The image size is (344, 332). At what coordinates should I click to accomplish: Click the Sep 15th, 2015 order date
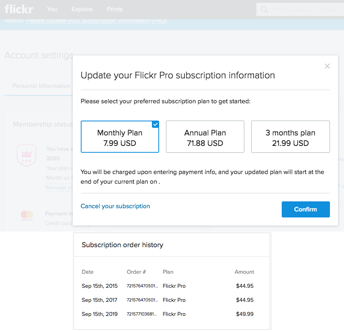click(100, 286)
